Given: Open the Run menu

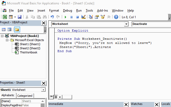Looking at the screenshot, I should (x=79, y=11).
